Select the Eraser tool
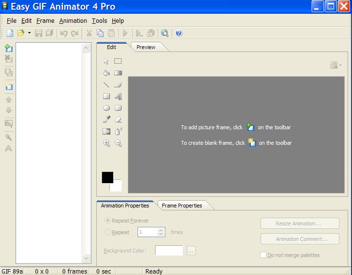This screenshot has width=352, height=275. click(x=118, y=120)
